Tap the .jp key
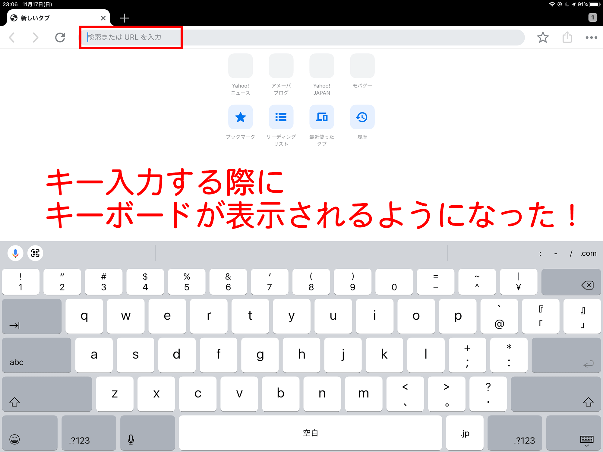 click(465, 433)
